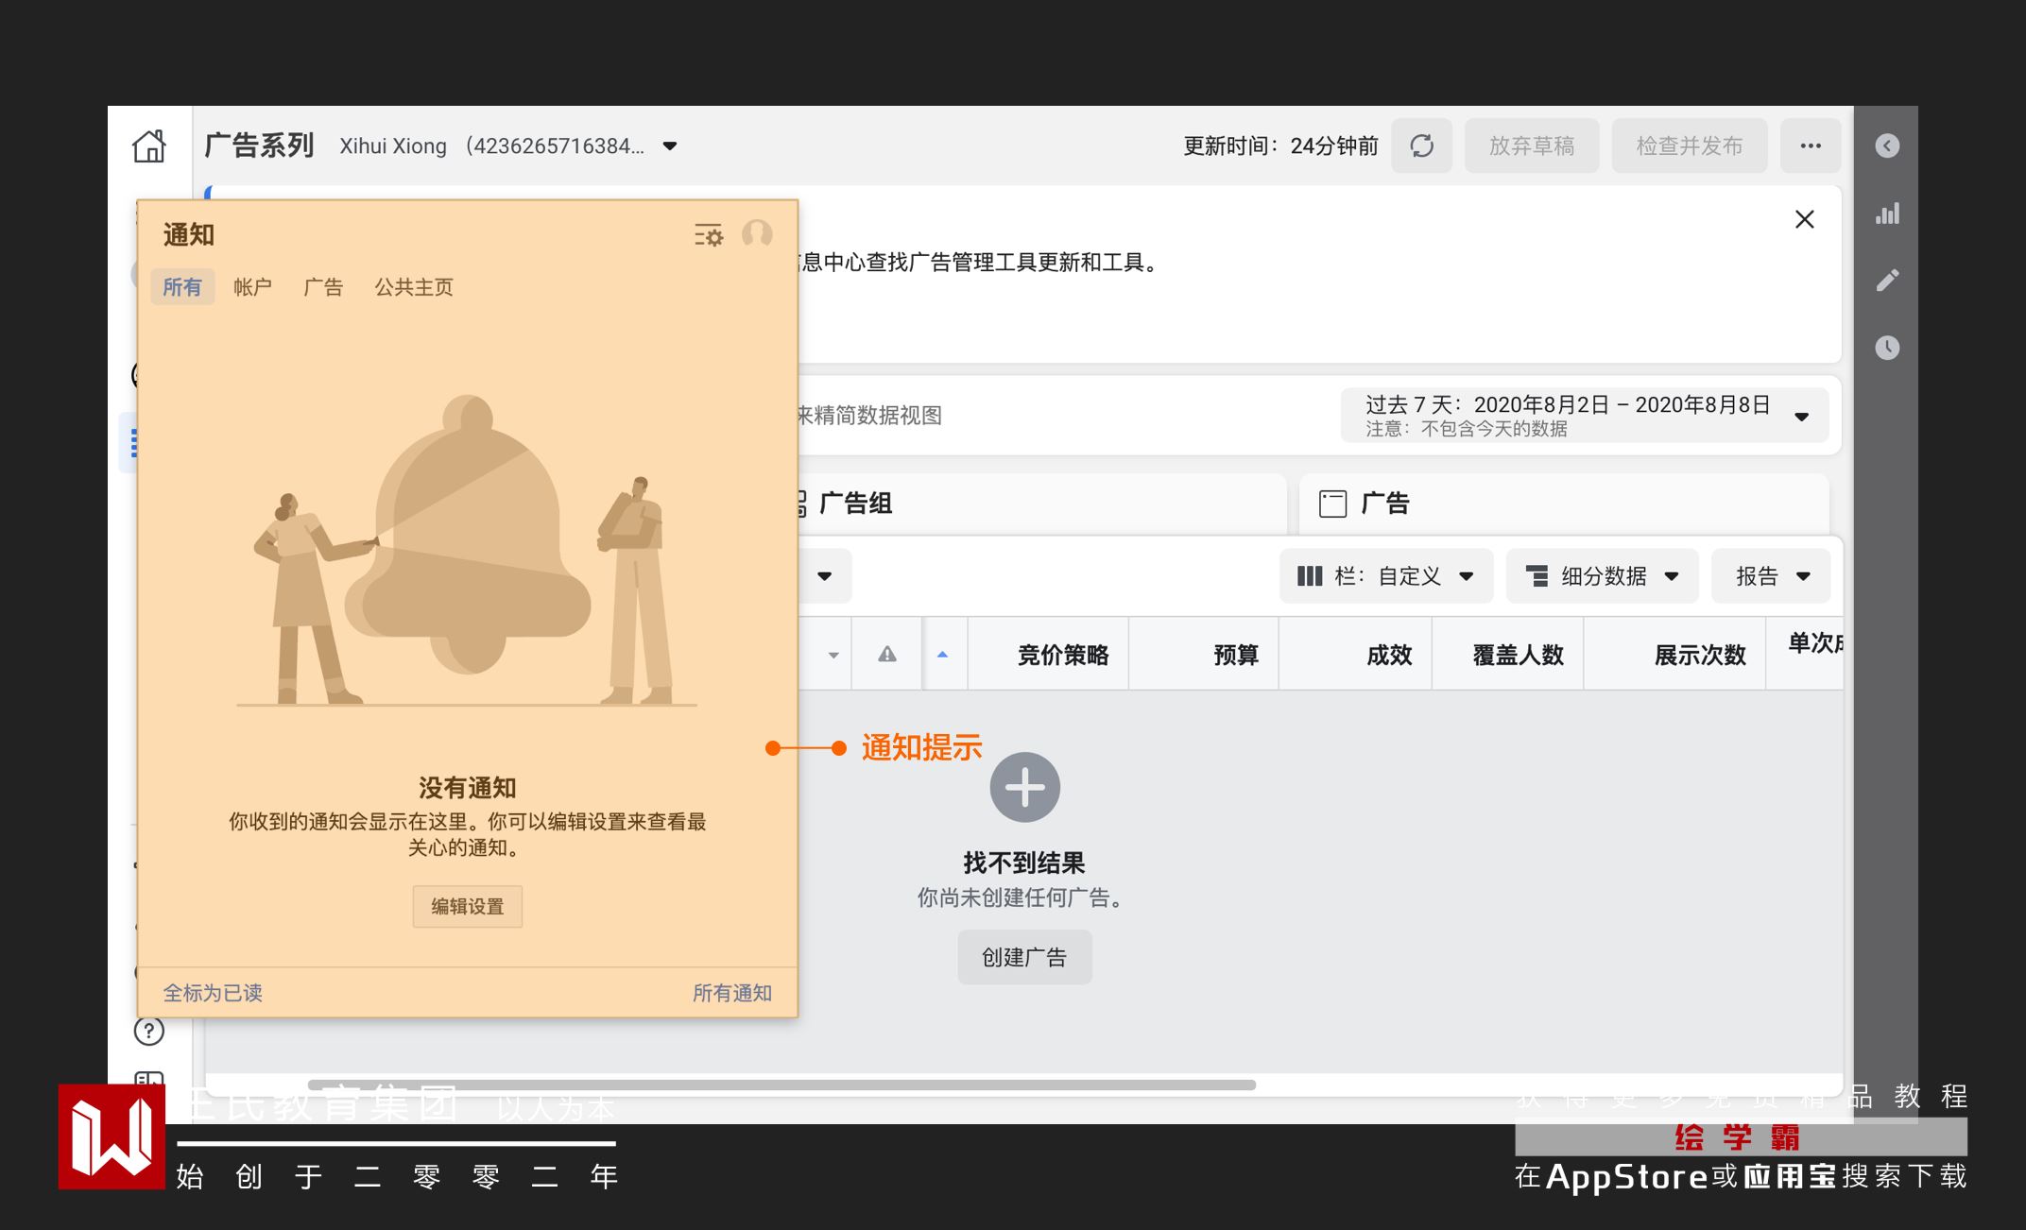
Task: Open the 细分数据 breakdown dropdown
Action: click(1602, 575)
